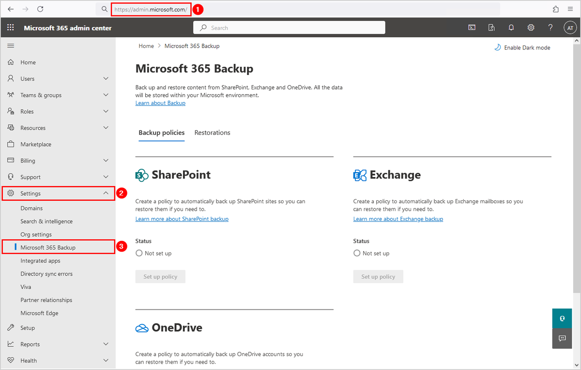Expand the Teams & groups chevron
The height and width of the screenshot is (370, 581).
106,95
